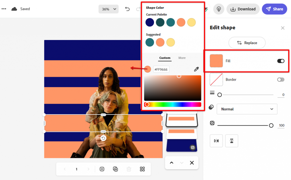Activate the color eyedropper tool

pyautogui.click(x=196, y=69)
